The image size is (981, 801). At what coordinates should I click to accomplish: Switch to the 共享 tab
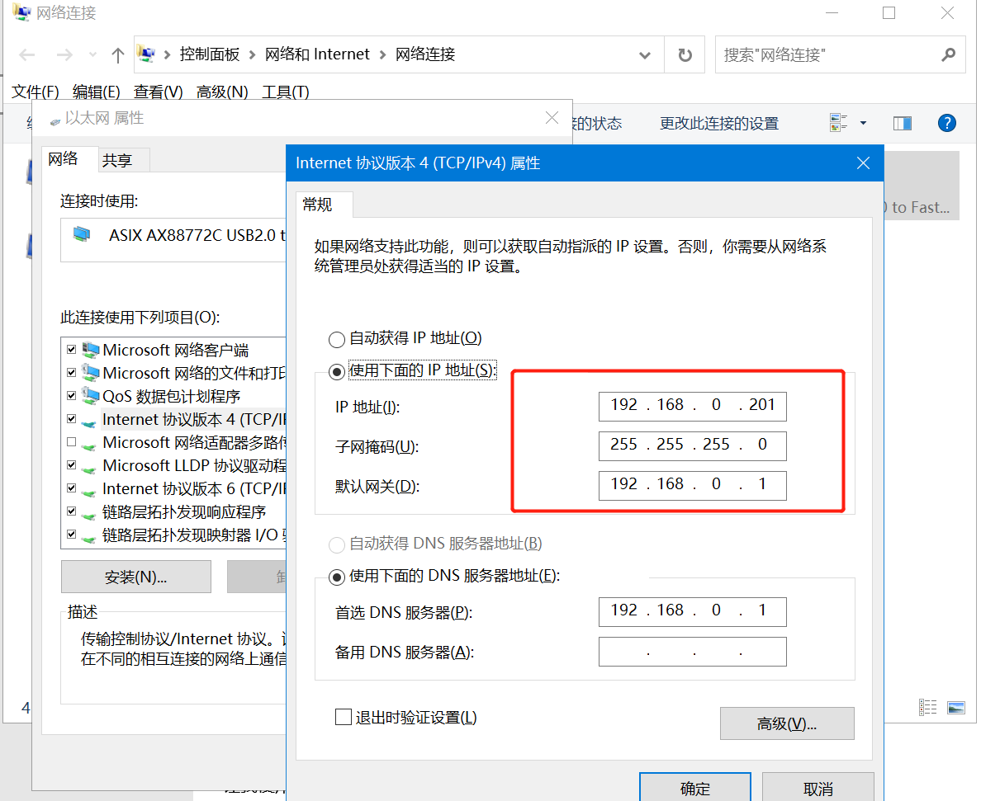(117, 160)
